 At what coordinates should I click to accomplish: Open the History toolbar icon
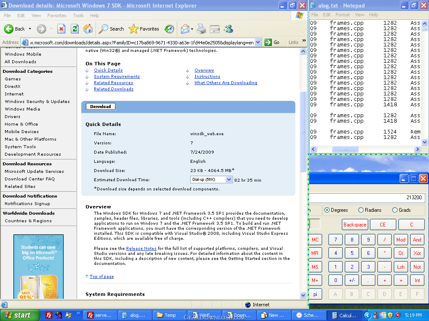(169, 29)
